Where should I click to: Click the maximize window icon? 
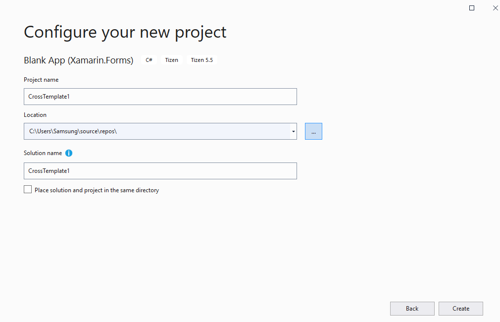tap(471, 7)
